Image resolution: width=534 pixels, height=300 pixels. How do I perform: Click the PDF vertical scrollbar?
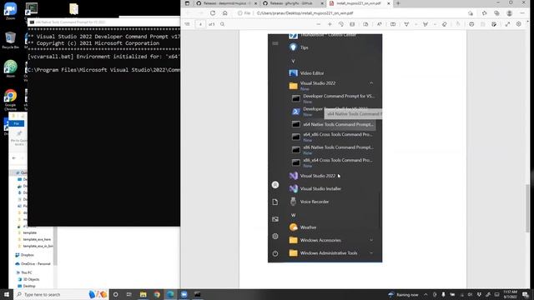click(x=527, y=207)
